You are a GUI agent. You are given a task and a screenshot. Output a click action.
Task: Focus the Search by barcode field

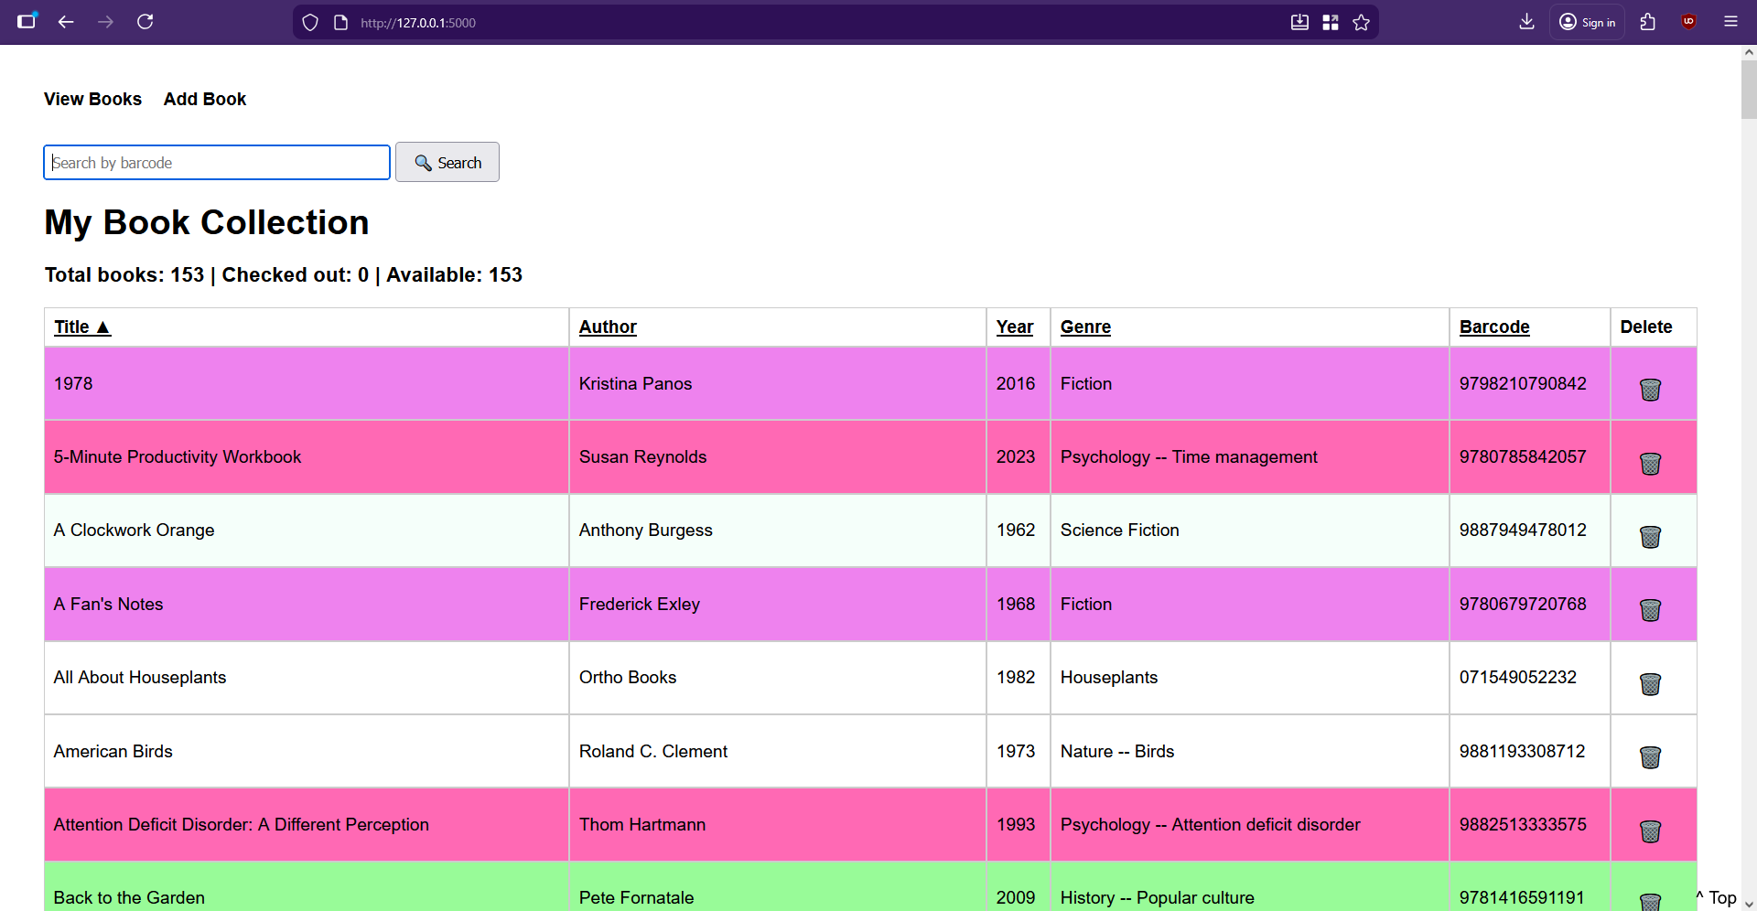pos(217,163)
